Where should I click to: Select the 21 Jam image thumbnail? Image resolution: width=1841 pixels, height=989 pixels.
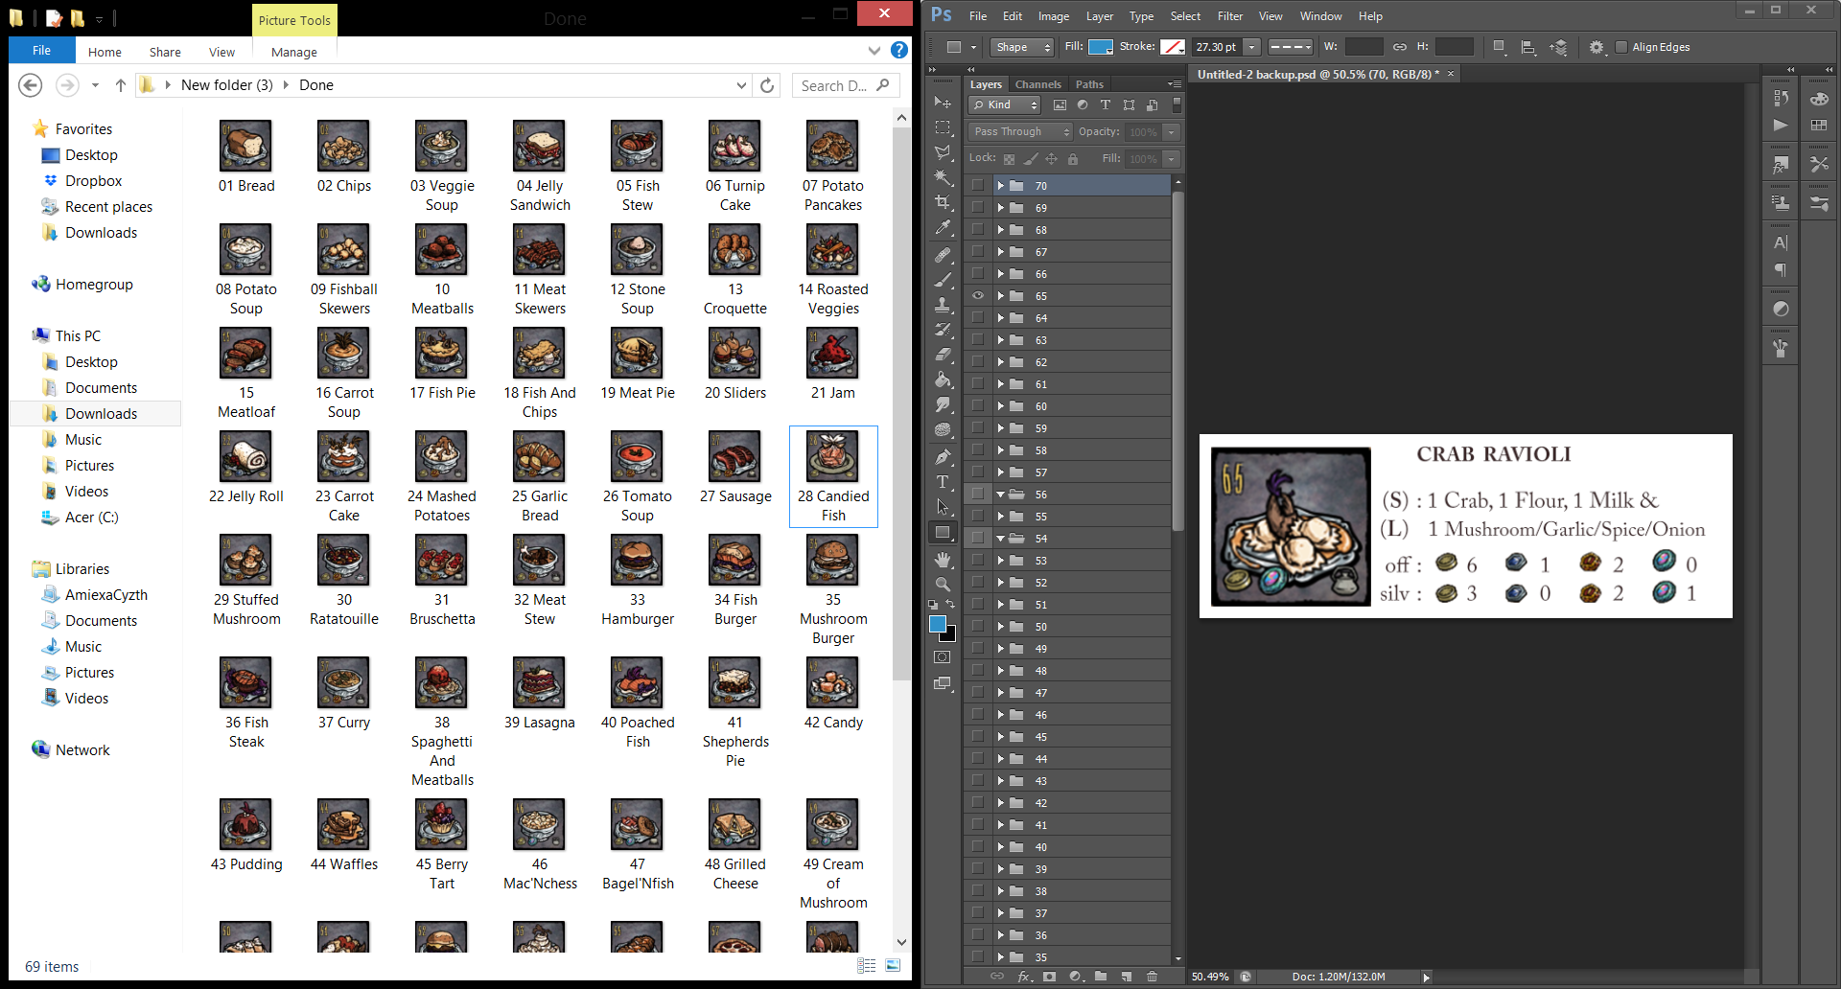click(832, 355)
